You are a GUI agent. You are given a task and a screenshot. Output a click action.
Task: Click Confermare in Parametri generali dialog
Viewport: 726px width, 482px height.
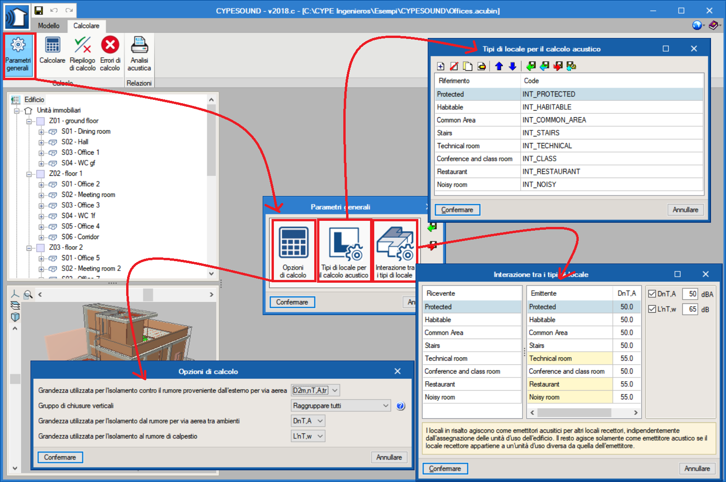click(292, 302)
